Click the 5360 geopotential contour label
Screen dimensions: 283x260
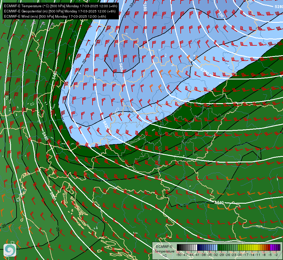click(204, 71)
